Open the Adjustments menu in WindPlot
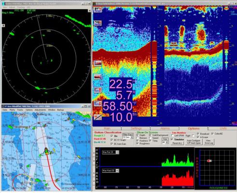This screenshot has width=237, height=193. coord(41,110)
